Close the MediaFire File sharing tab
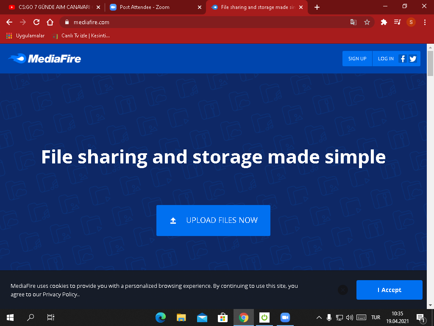This screenshot has width=434, height=326. tap(301, 7)
